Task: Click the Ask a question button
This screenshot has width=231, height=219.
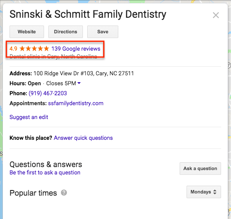Action: click(200, 168)
